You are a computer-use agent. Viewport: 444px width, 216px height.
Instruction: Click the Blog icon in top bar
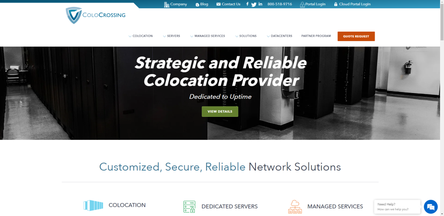point(197,4)
